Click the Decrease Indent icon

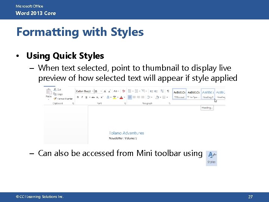tap(151, 91)
